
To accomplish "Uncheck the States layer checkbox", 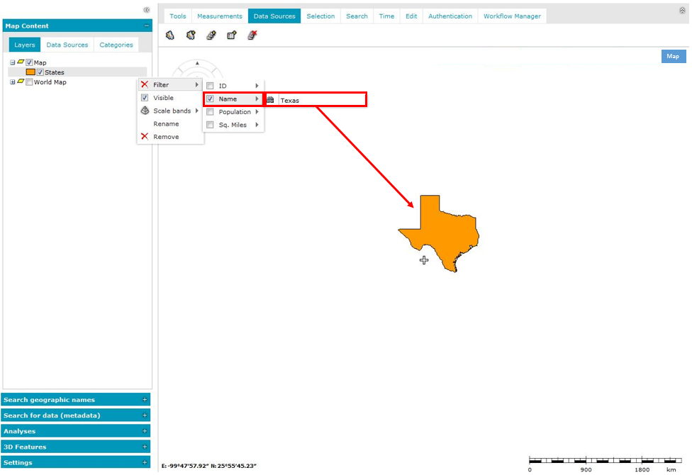I will [40, 72].
